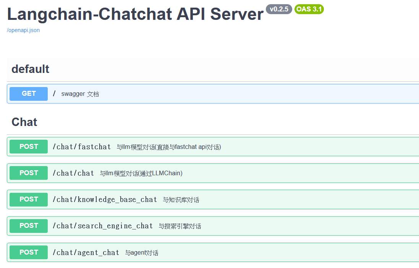This screenshot has width=419, height=268.
Task: Expand the /chat/fastchat endpoint path
Action: click(82, 147)
